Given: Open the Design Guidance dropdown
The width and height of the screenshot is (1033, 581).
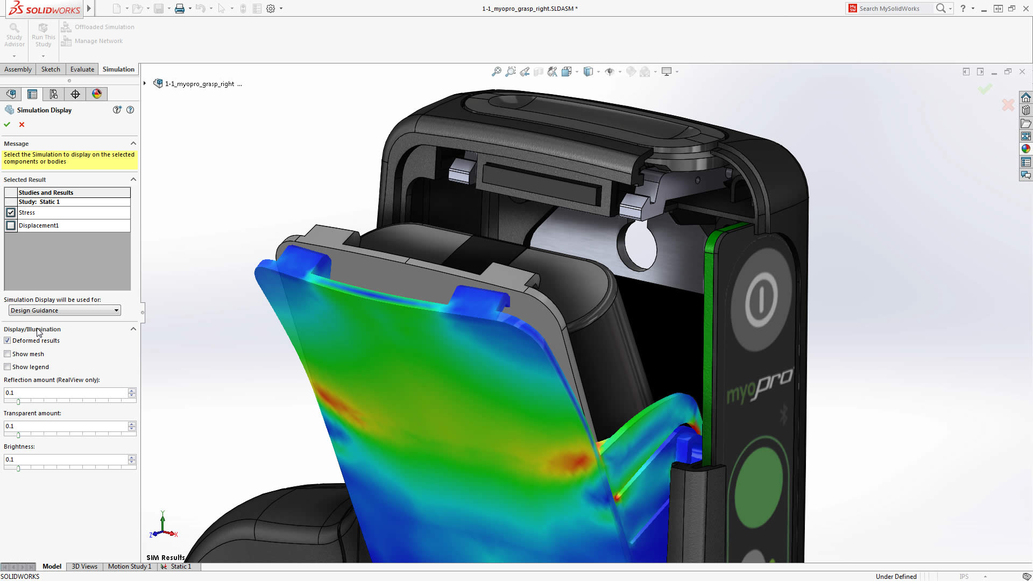Looking at the screenshot, I should tap(116, 310).
